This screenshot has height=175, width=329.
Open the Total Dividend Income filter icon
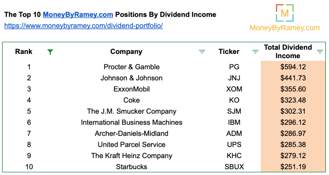point(320,52)
